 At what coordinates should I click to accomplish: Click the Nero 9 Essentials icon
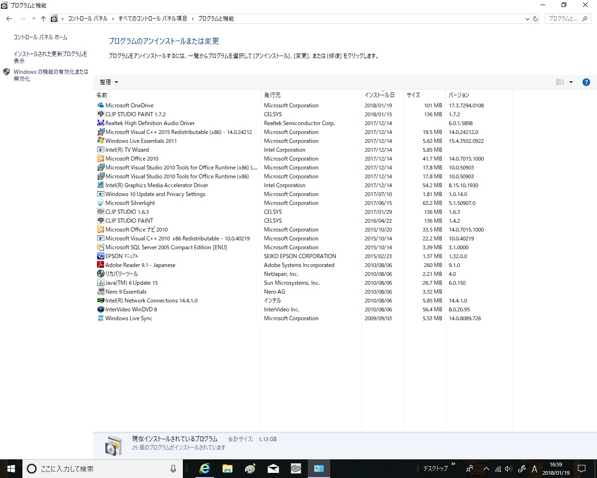[100, 292]
